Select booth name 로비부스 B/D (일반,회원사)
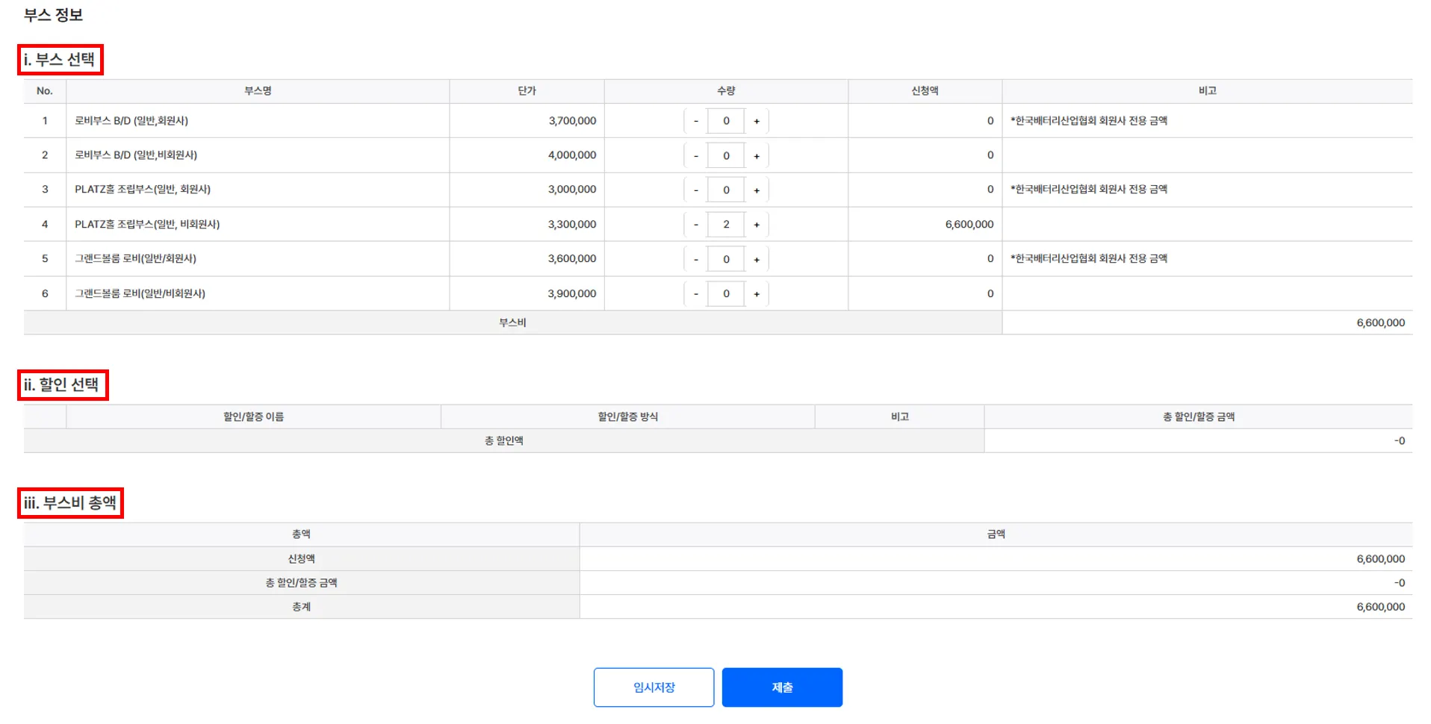 131,121
